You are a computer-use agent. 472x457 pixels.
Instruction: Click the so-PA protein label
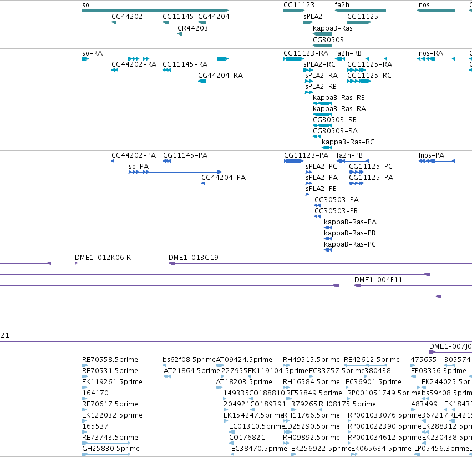click(139, 167)
